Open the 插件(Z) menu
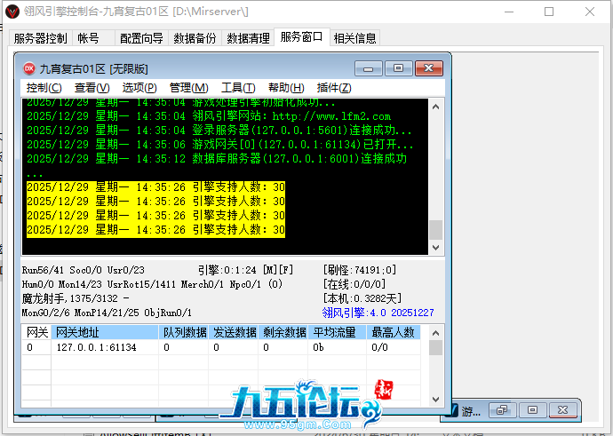613x436 pixels. click(334, 88)
